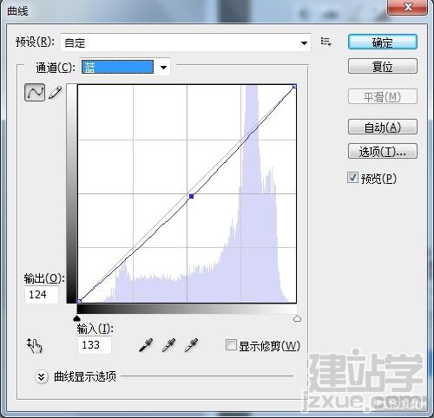Screen dimensions: 434x418
Task: Click the 输出 output value field
Action: pos(42,295)
